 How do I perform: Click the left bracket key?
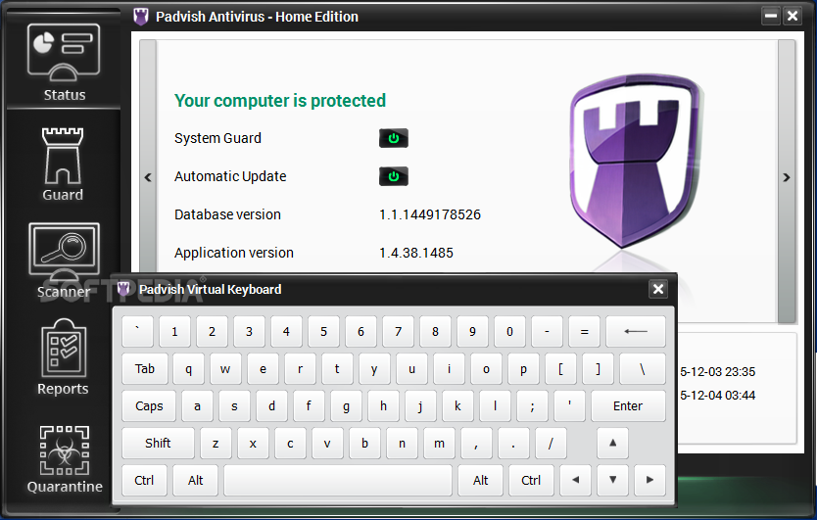click(560, 369)
